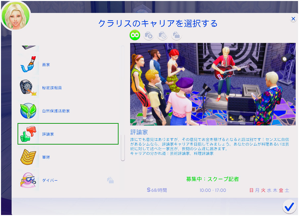
Task: Select the painter career paintbrush icon
Action: click(x=28, y=65)
